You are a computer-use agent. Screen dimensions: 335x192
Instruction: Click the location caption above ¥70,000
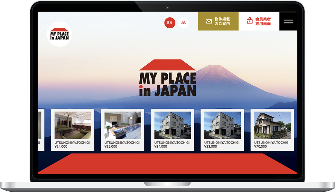click(x=272, y=142)
